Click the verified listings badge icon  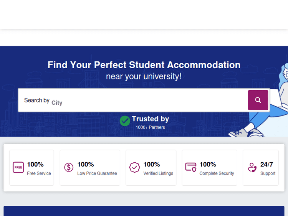tap(134, 168)
